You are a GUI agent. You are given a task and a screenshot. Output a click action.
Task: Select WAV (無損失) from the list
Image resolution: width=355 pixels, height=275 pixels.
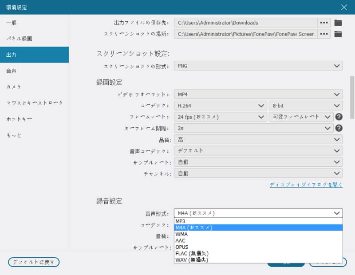258,260
